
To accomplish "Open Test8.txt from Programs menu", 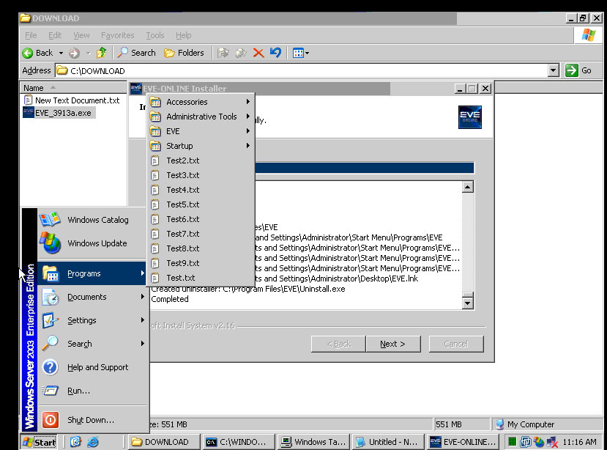I will [x=201, y=248].
